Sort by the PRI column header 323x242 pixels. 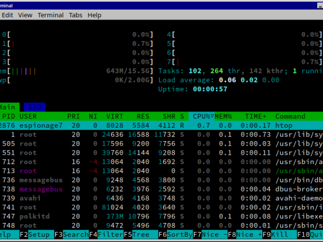(74, 117)
